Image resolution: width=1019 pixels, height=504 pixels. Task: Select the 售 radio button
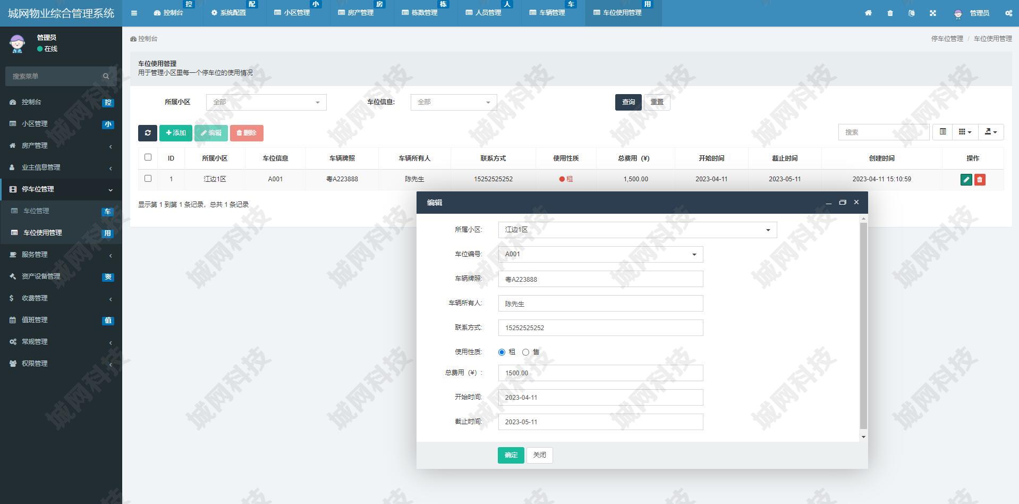click(x=525, y=352)
